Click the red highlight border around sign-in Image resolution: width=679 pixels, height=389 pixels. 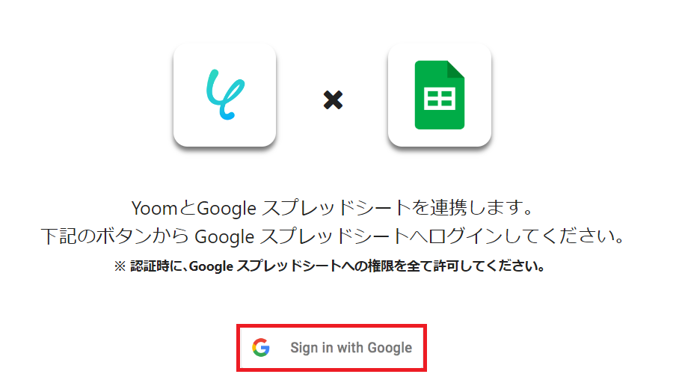point(331,325)
